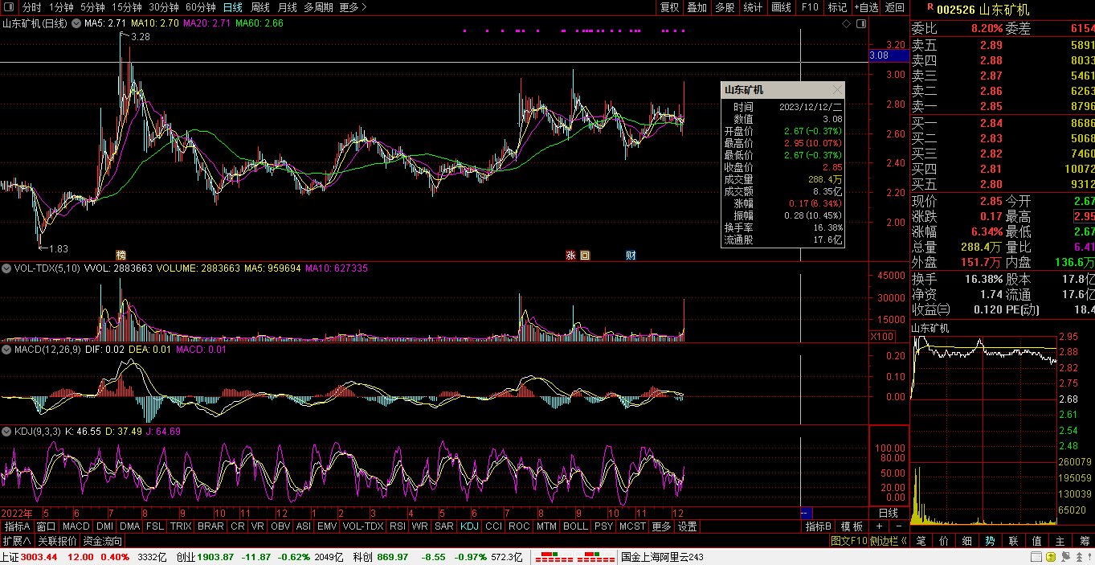Click the 多股 multi-stock button
Image resolution: width=1095 pixels, height=565 pixels.
pos(725,7)
